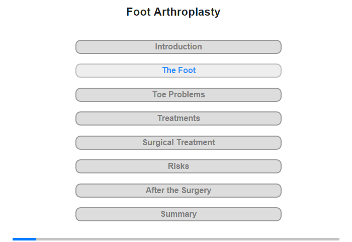Jump to the Summary section
This screenshot has height=242, width=352.
(178, 214)
